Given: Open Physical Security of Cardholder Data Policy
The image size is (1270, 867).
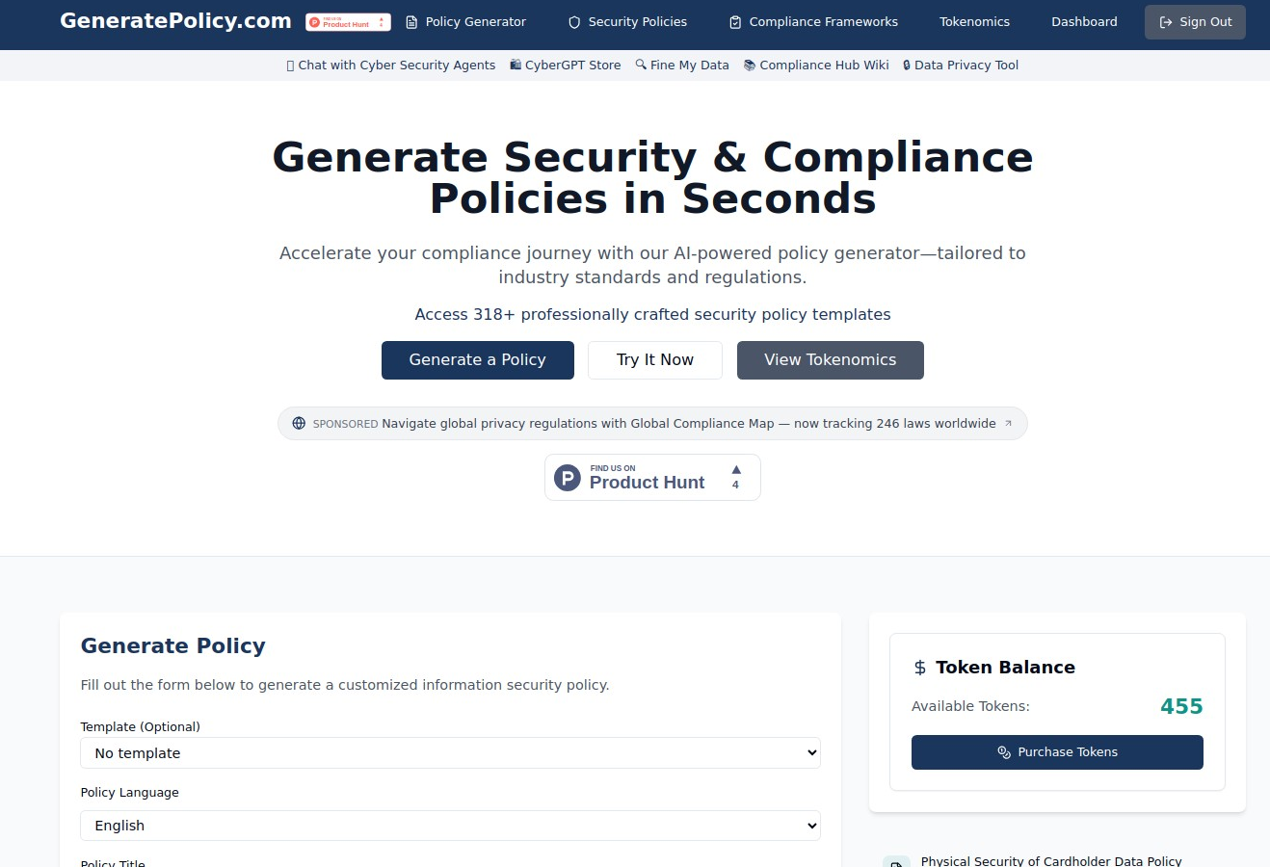Looking at the screenshot, I should coord(1051,860).
